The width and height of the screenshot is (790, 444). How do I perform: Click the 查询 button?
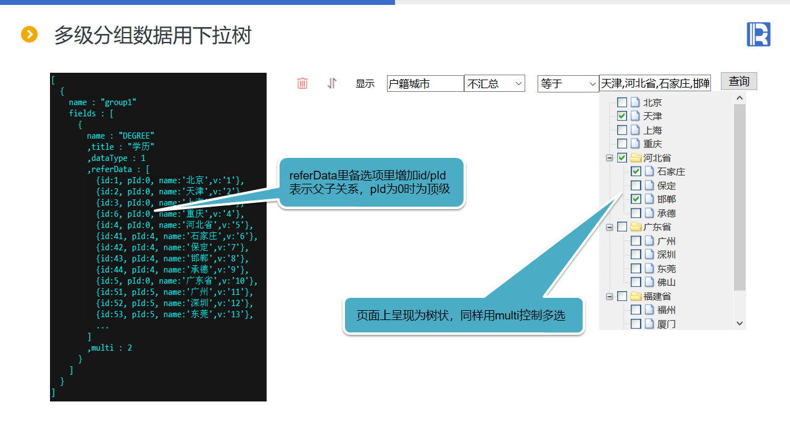click(739, 81)
